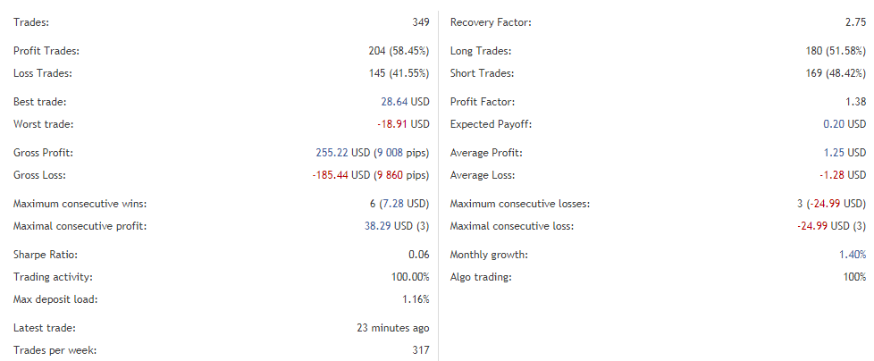
Task: Click the Trades count value 349
Action: (418, 21)
